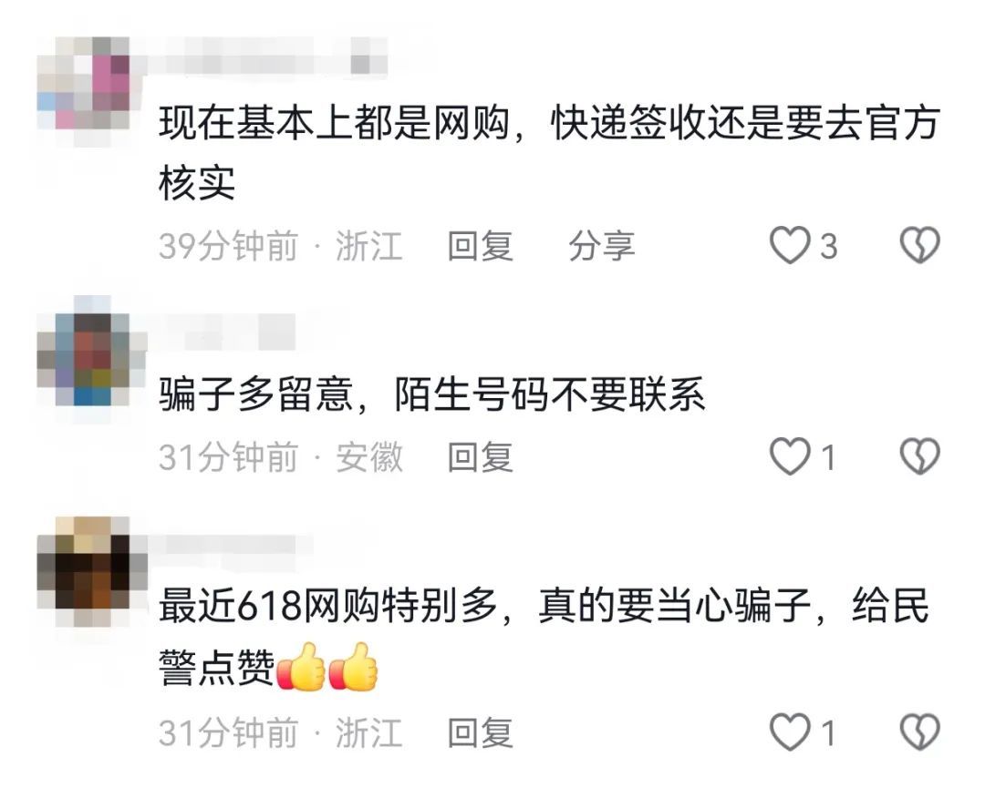Viewport: 985px width, 788px height.
Task: Reply to the Anhui 31分钟前 comment
Action: [480, 456]
